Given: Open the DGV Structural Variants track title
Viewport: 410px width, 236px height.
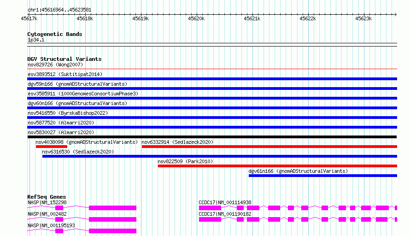Looking at the screenshot, I should (x=64, y=59).
